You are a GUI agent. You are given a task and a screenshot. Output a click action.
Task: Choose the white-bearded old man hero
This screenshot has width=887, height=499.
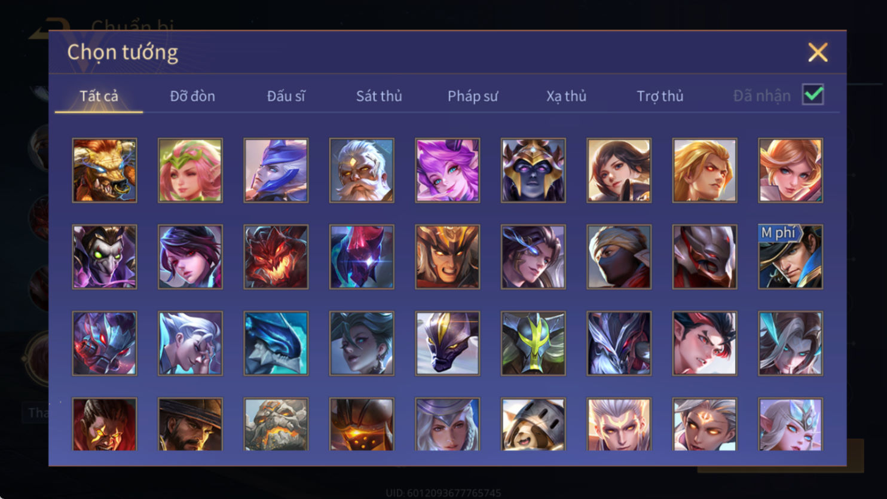[x=362, y=171]
